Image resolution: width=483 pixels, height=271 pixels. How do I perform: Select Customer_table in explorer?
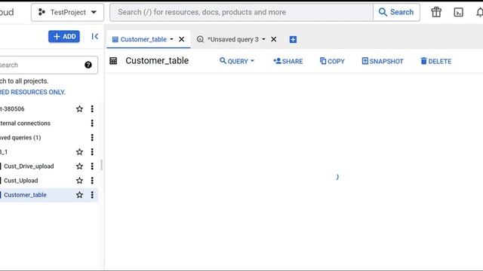[x=25, y=195]
